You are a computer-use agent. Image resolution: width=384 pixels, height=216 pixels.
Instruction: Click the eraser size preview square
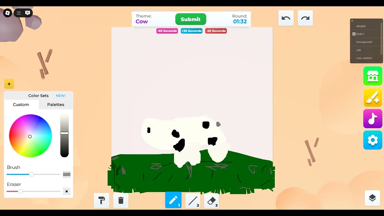[67, 191]
